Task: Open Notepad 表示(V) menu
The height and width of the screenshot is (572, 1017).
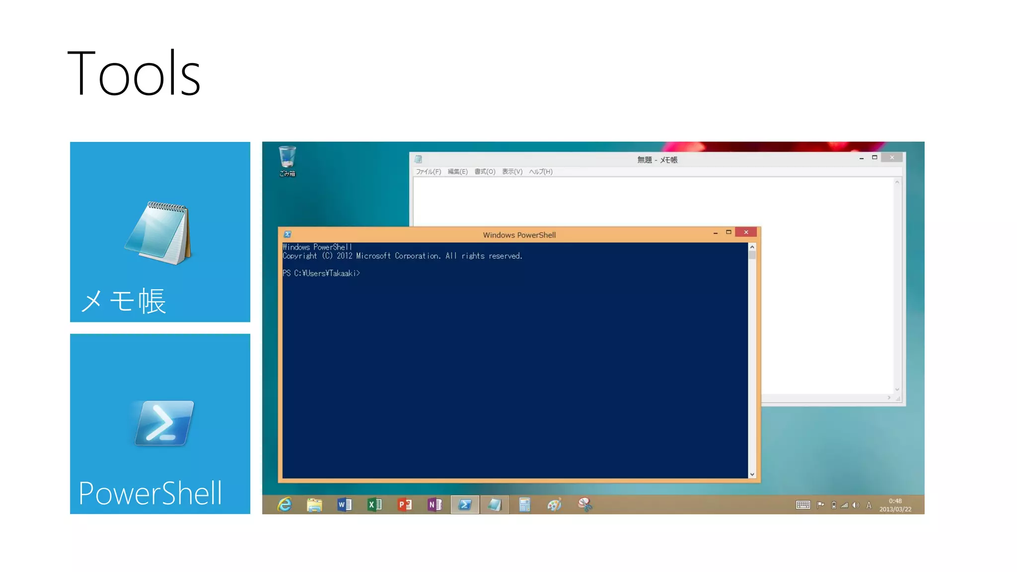Action: [512, 172]
